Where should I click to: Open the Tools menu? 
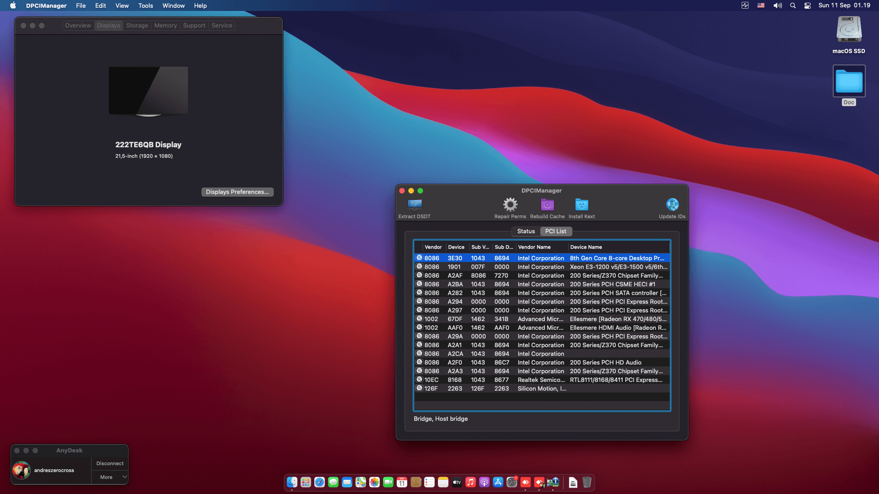(146, 5)
